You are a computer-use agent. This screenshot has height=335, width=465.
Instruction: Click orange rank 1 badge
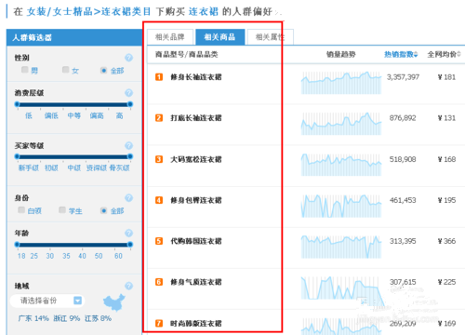(x=159, y=77)
